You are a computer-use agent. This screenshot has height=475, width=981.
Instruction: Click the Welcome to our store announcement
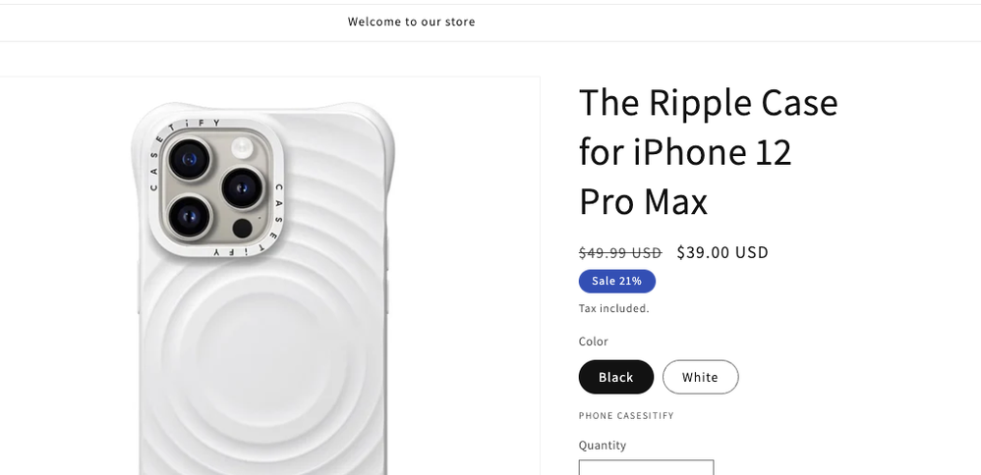[411, 22]
